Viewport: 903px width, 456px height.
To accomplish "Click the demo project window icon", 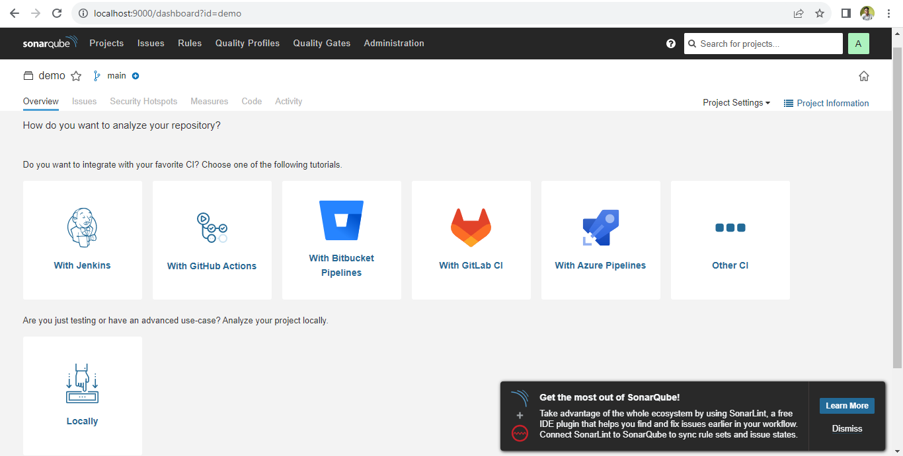I will click(28, 76).
